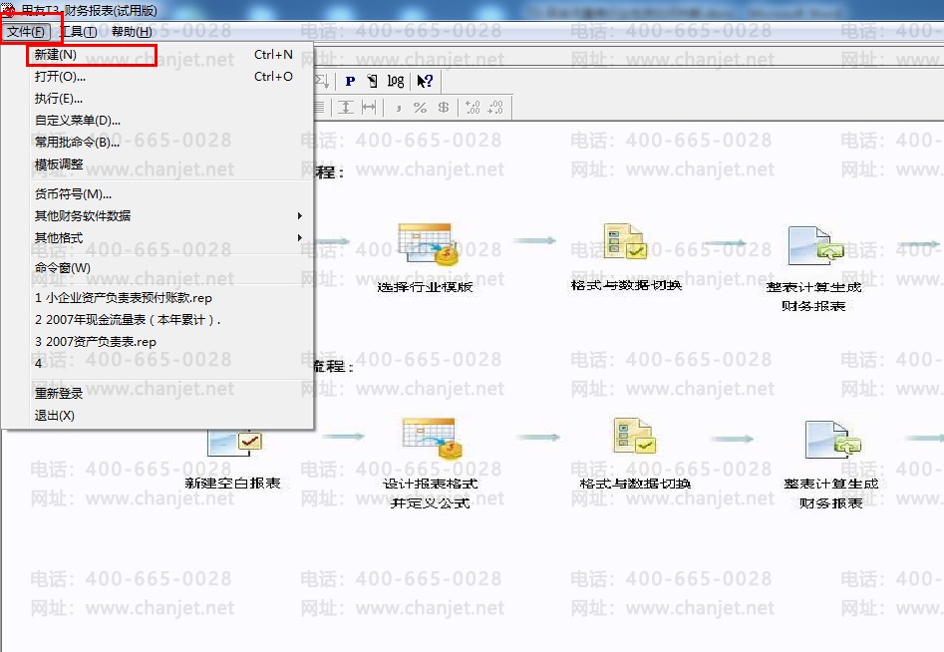
Task: Click the log toolbar icon
Action: [x=396, y=82]
